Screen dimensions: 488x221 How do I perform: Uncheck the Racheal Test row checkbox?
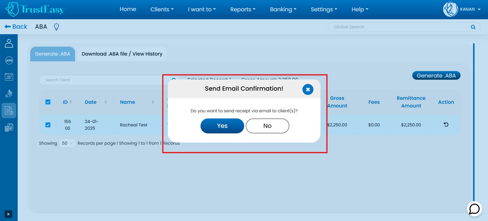coord(48,125)
